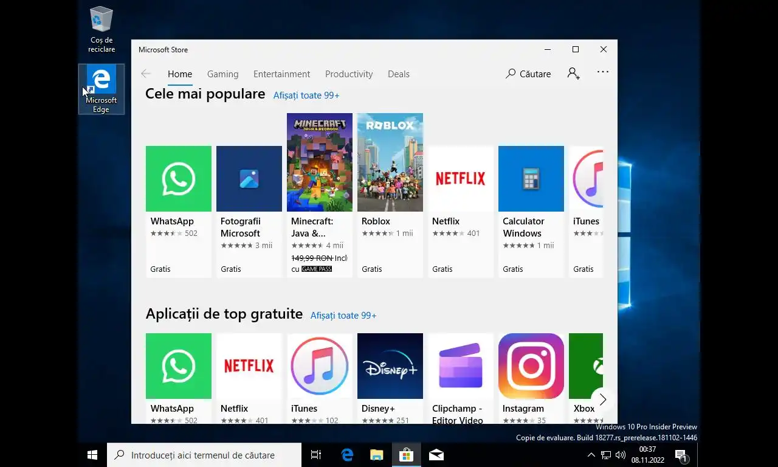
Task: Open the Căutare search in Store
Action: pyautogui.click(x=528, y=74)
